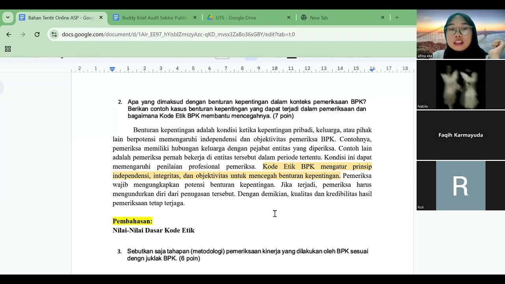Click the left indent marker on ruler
The height and width of the screenshot is (284, 505).
point(112,69)
